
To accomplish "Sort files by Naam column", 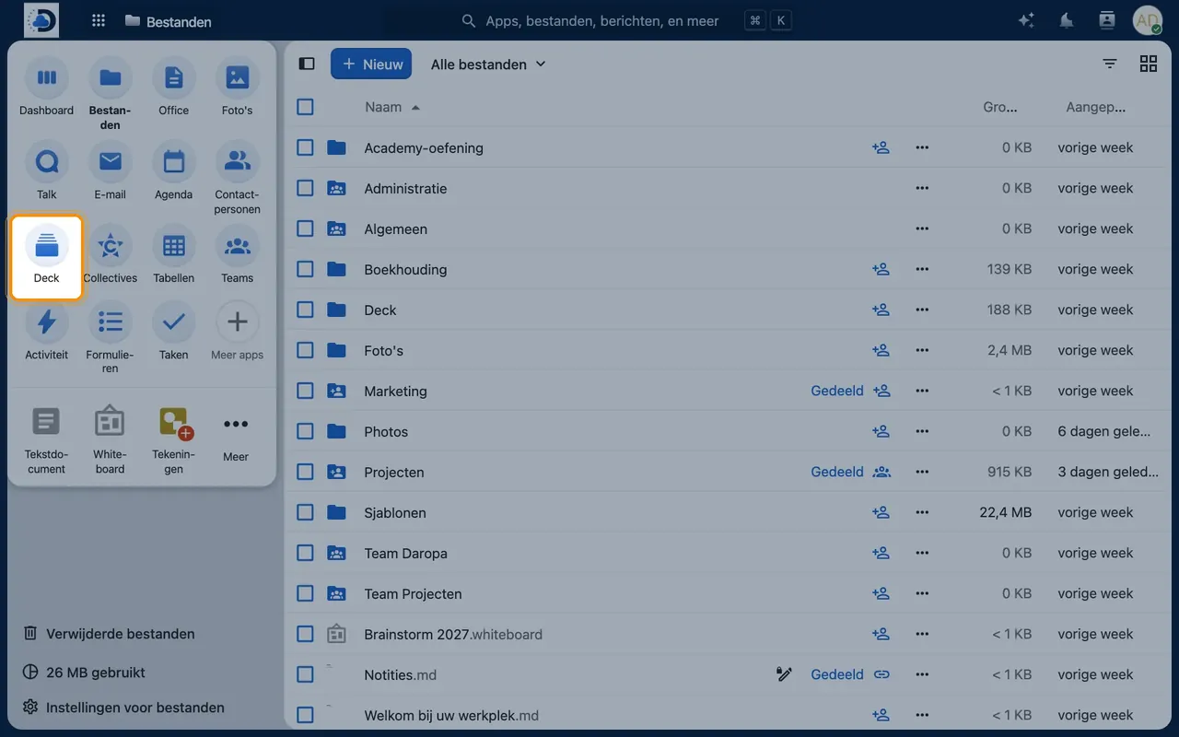I will click(392, 107).
